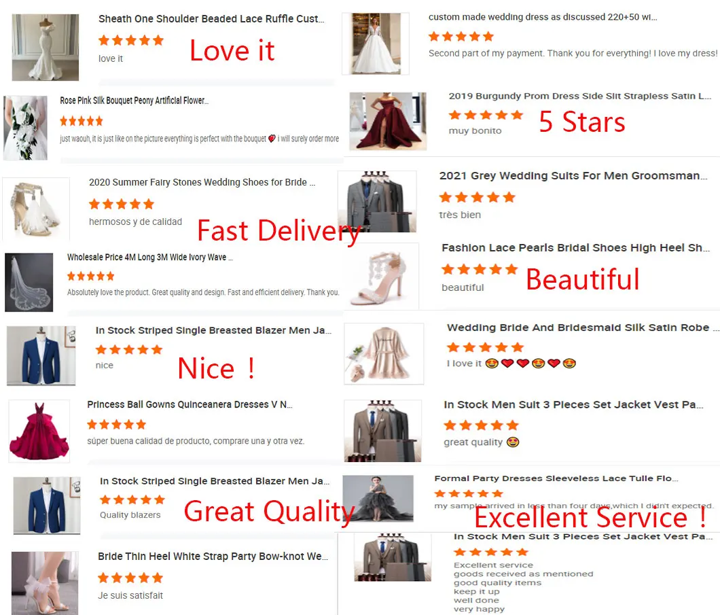Image resolution: width=720 pixels, height=615 pixels.
Task: Click the Fashion Lace Pearls Bridal Shoes title
Action: 575,248
